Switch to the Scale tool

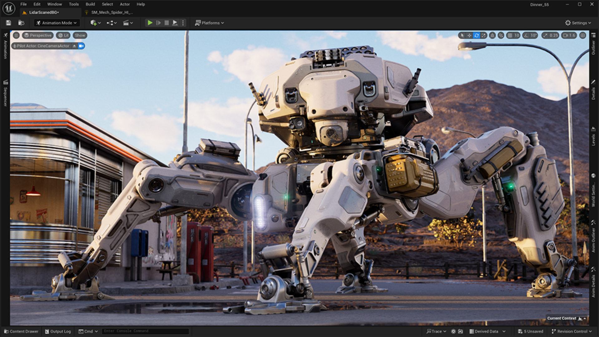click(x=484, y=36)
